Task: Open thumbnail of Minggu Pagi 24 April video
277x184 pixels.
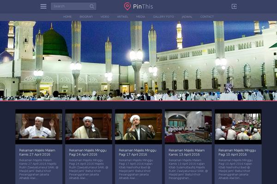Action: point(89,127)
